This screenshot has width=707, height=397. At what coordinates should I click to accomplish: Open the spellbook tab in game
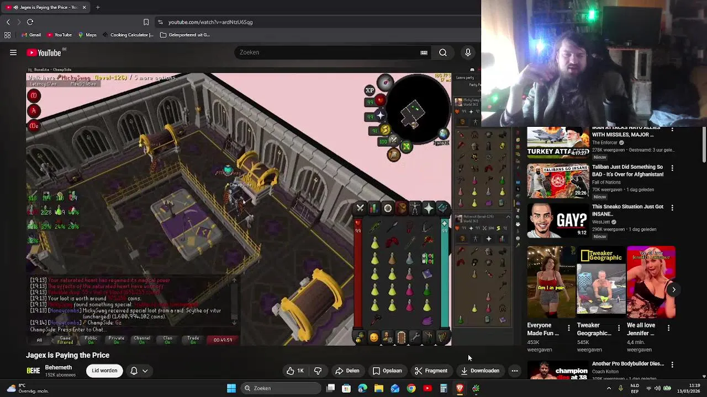point(442,208)
